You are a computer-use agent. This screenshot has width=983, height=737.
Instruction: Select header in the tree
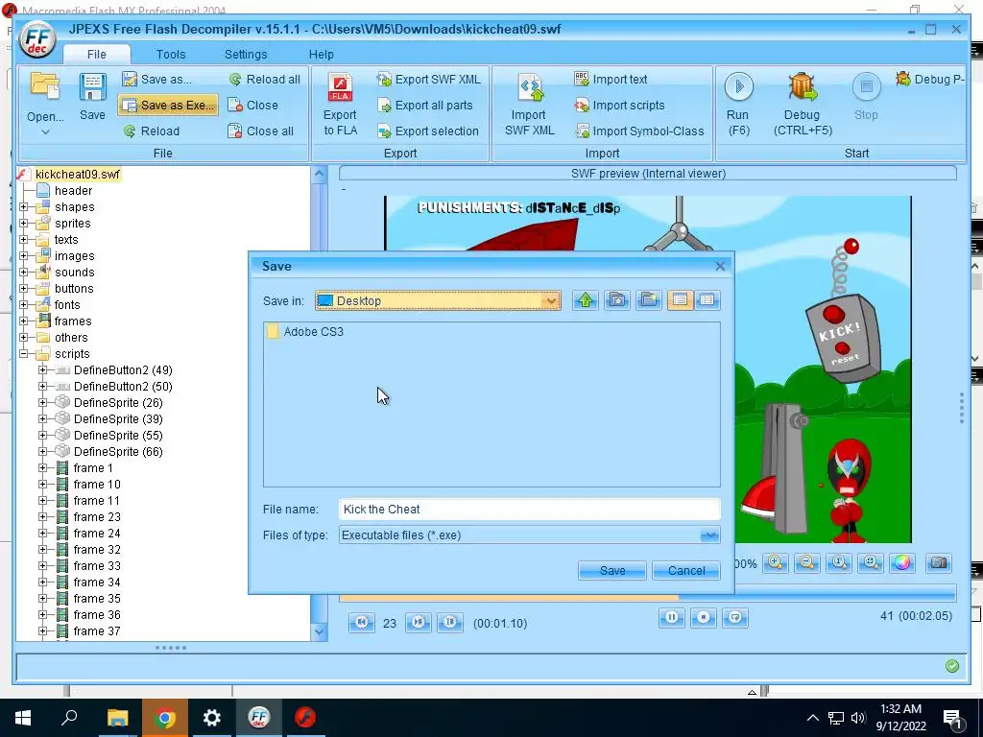73,191
